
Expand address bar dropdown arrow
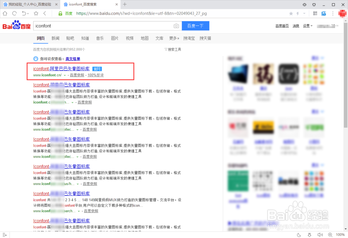coord(304,14)
